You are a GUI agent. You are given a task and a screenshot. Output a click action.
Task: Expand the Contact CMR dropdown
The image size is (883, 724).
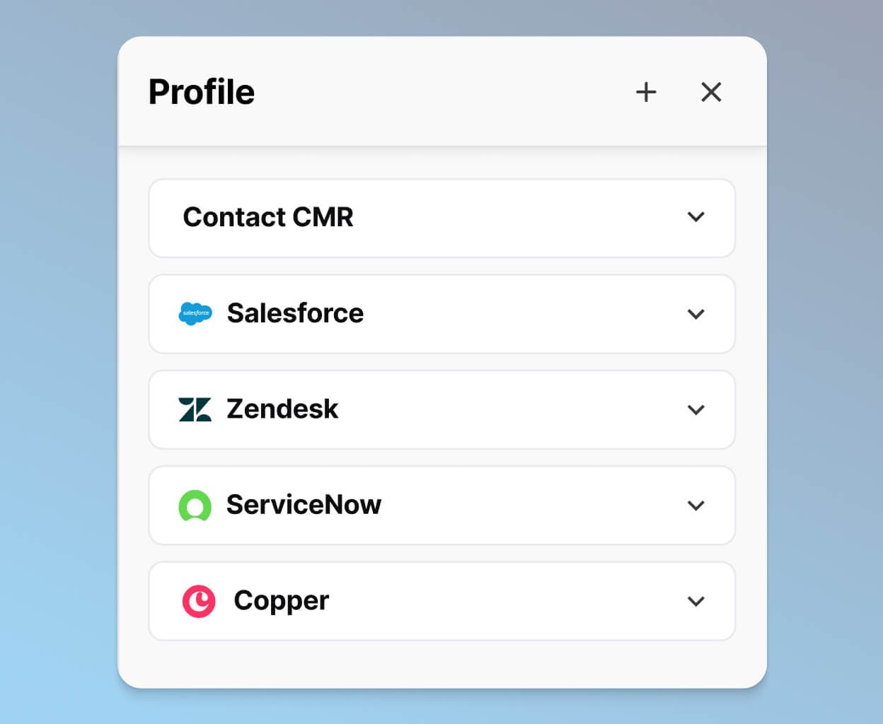click(x=696, y=218)
